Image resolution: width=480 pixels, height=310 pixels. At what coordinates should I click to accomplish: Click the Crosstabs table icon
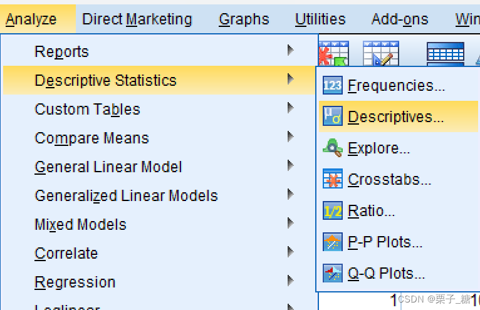point(333,178)
